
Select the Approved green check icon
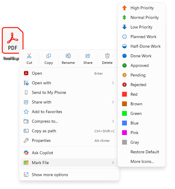[124, 65]
